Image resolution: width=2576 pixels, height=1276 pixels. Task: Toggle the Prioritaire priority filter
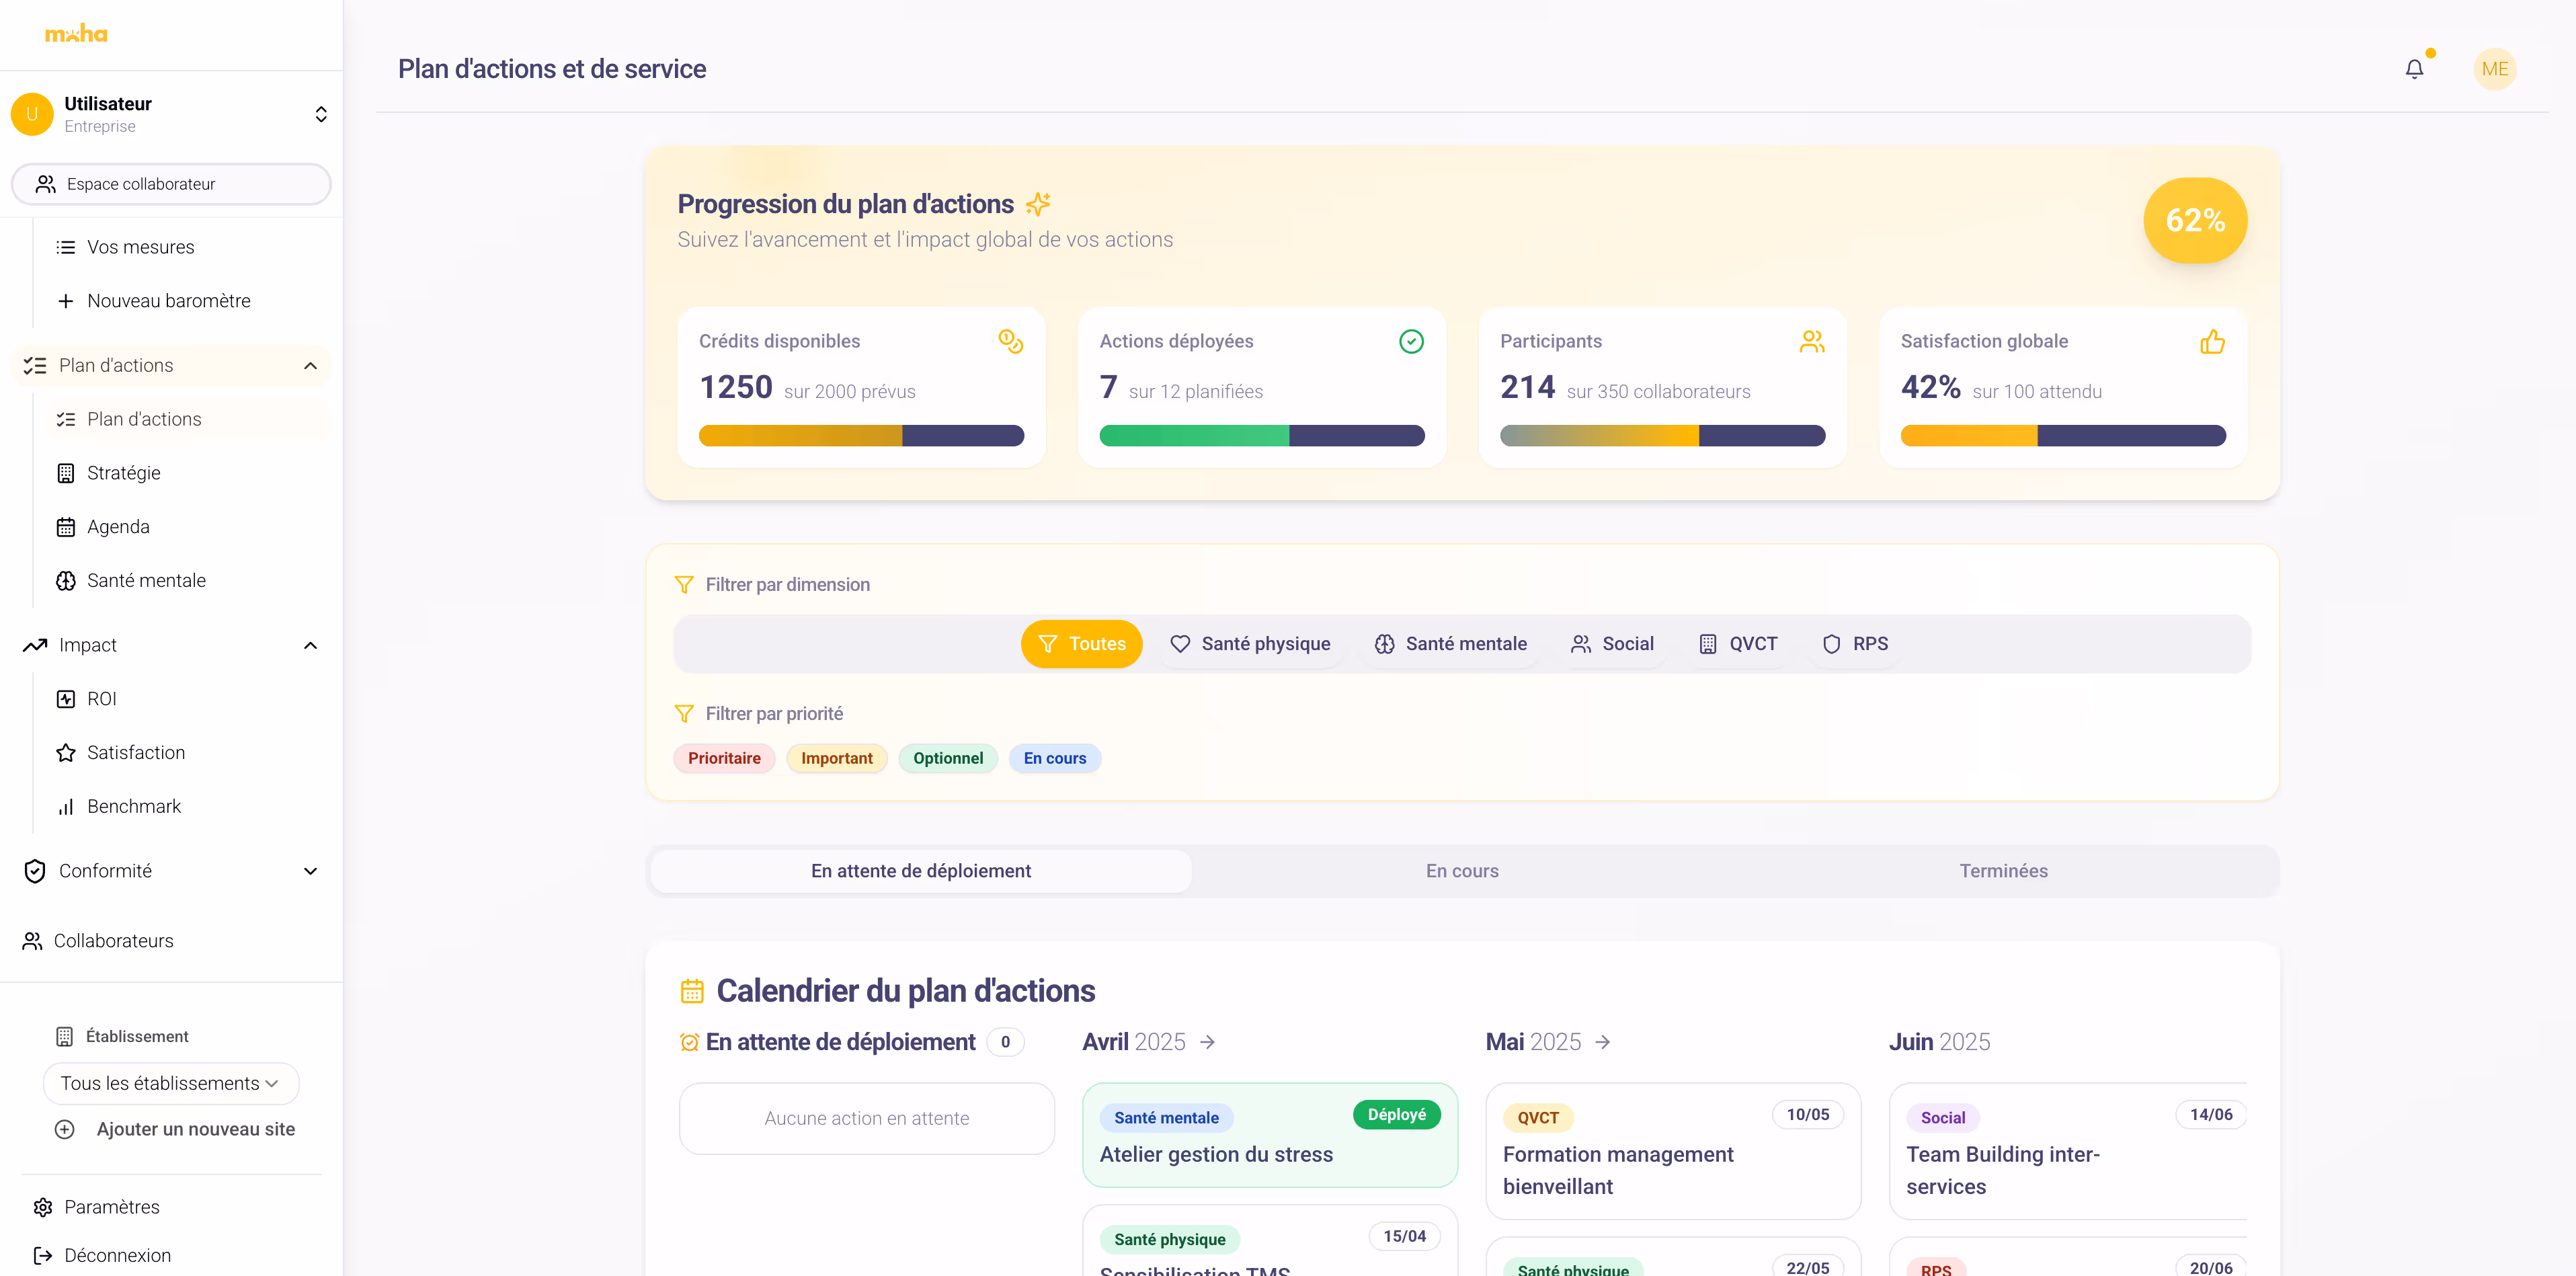(724, 758)
